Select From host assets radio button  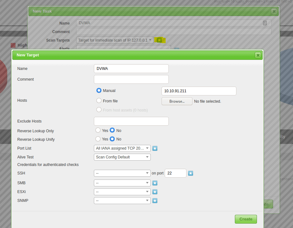tap(99, 110)
